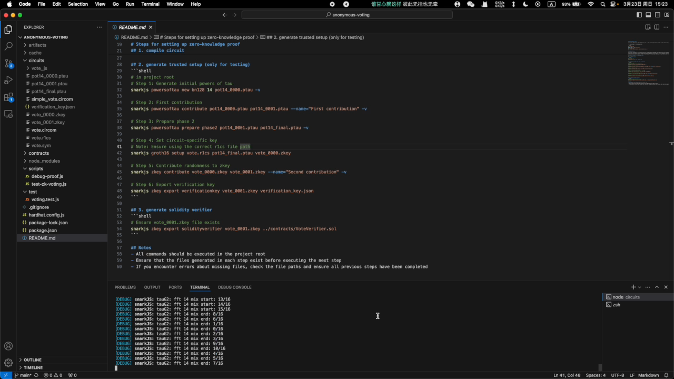Image resolution: width=674 pixels, height=379 pixels.
Task: Open the Source Control view
Action: pos(8,63)
